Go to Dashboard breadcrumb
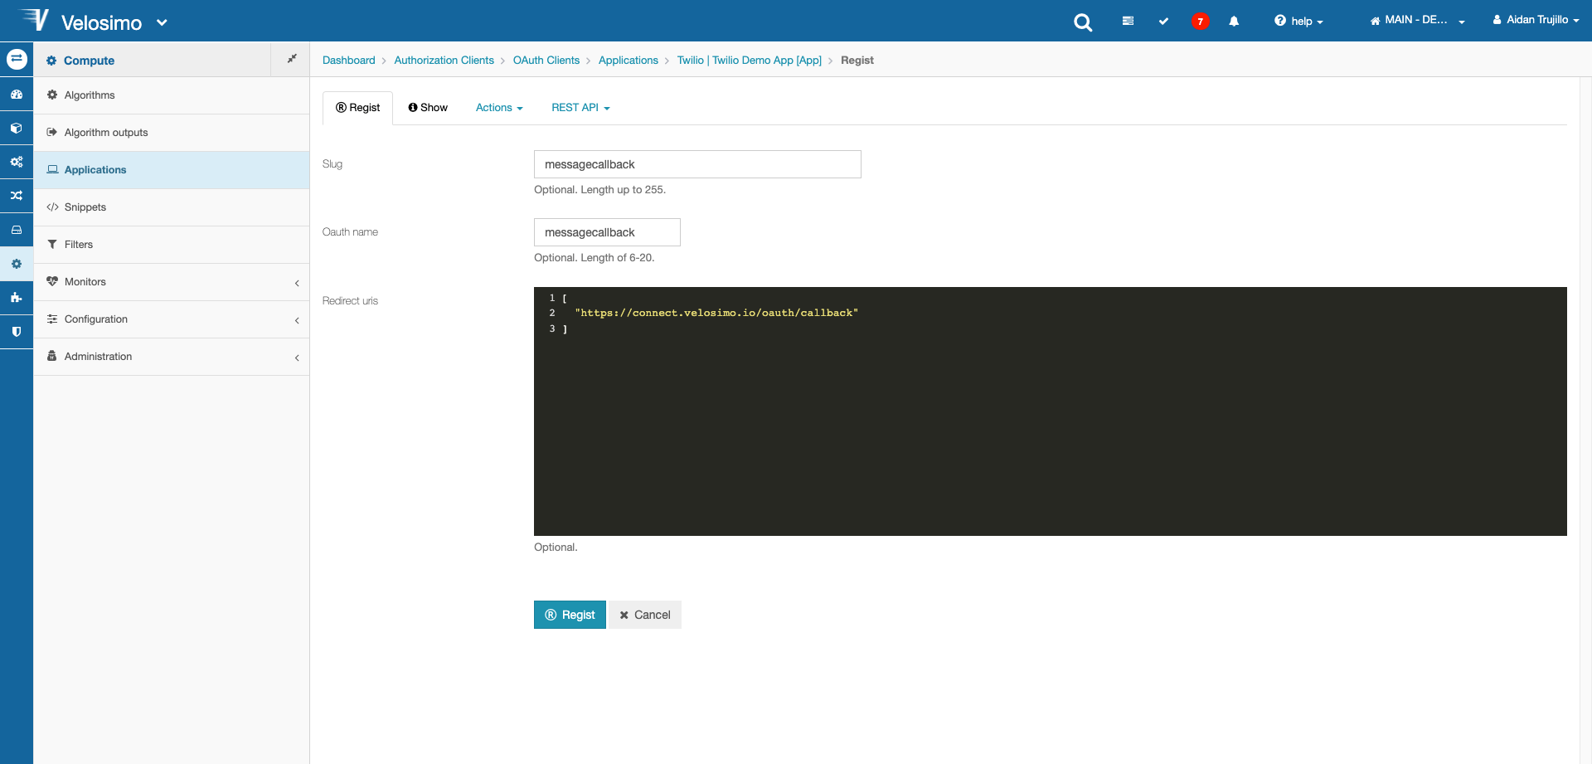 tap(348, 61)
